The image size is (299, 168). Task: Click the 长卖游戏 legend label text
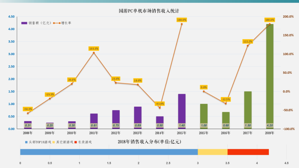point(85,142)
